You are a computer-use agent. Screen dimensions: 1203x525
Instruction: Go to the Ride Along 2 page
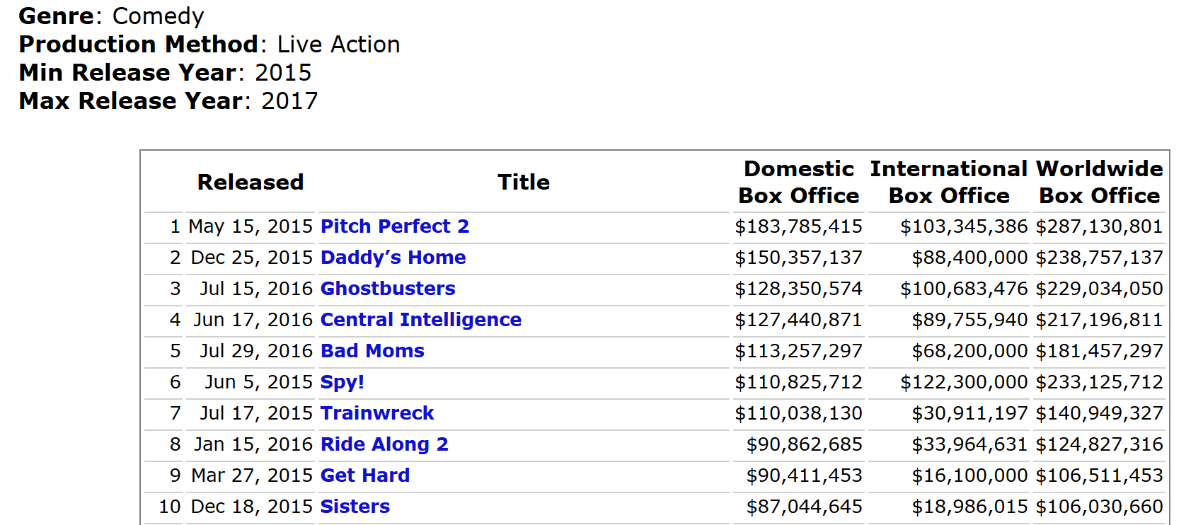(x=384, y=444)
